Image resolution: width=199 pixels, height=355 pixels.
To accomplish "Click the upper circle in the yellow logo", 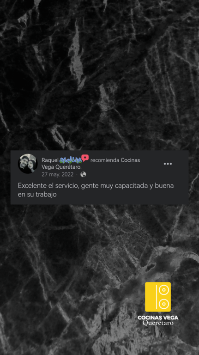I will [164, 290].
